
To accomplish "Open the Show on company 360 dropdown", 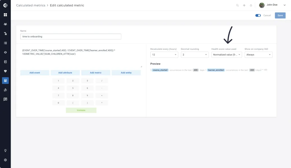I will 259,55.
